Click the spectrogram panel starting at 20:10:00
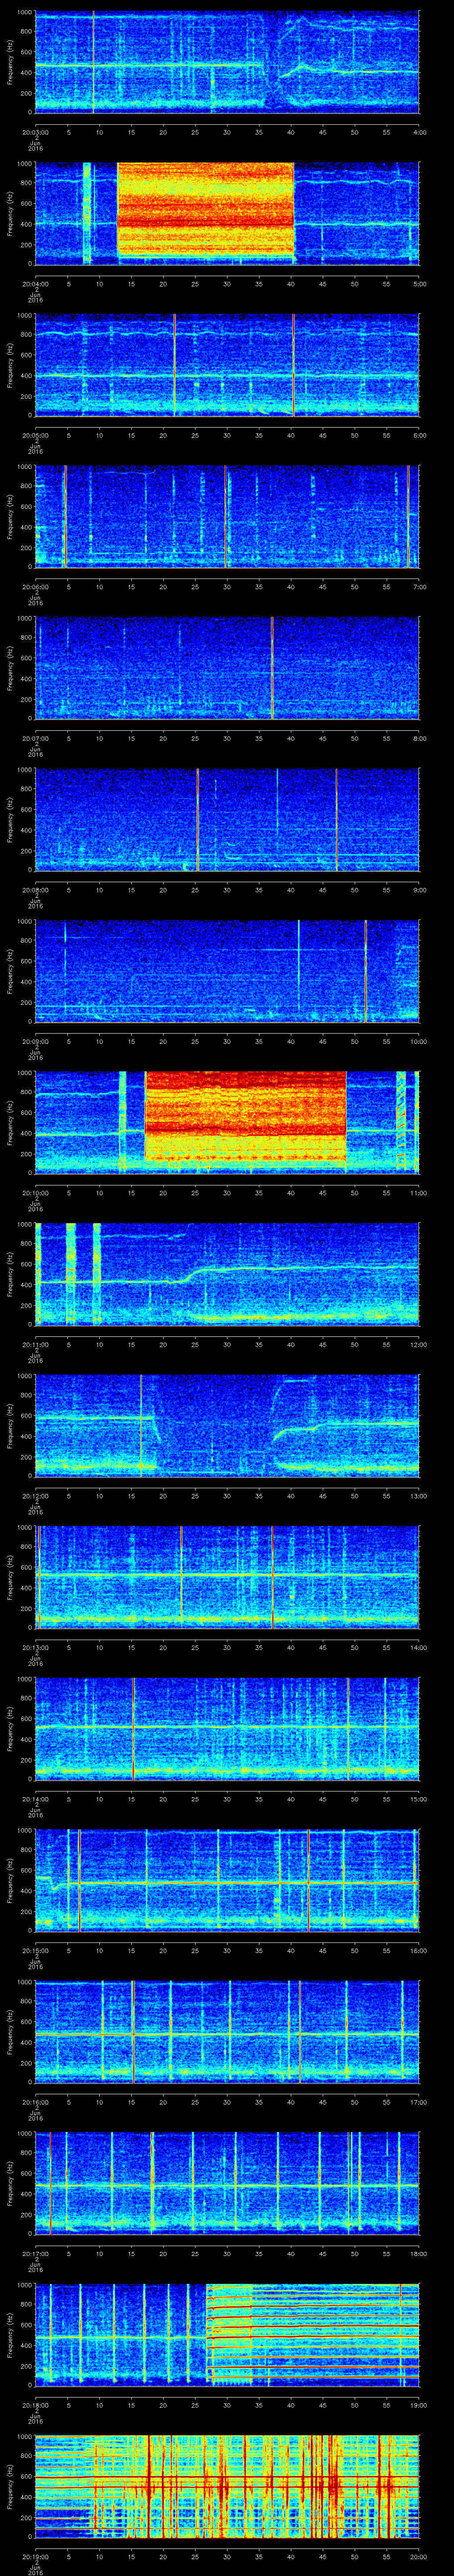Screen dimensions: 454x2576 click(227, 1122)
